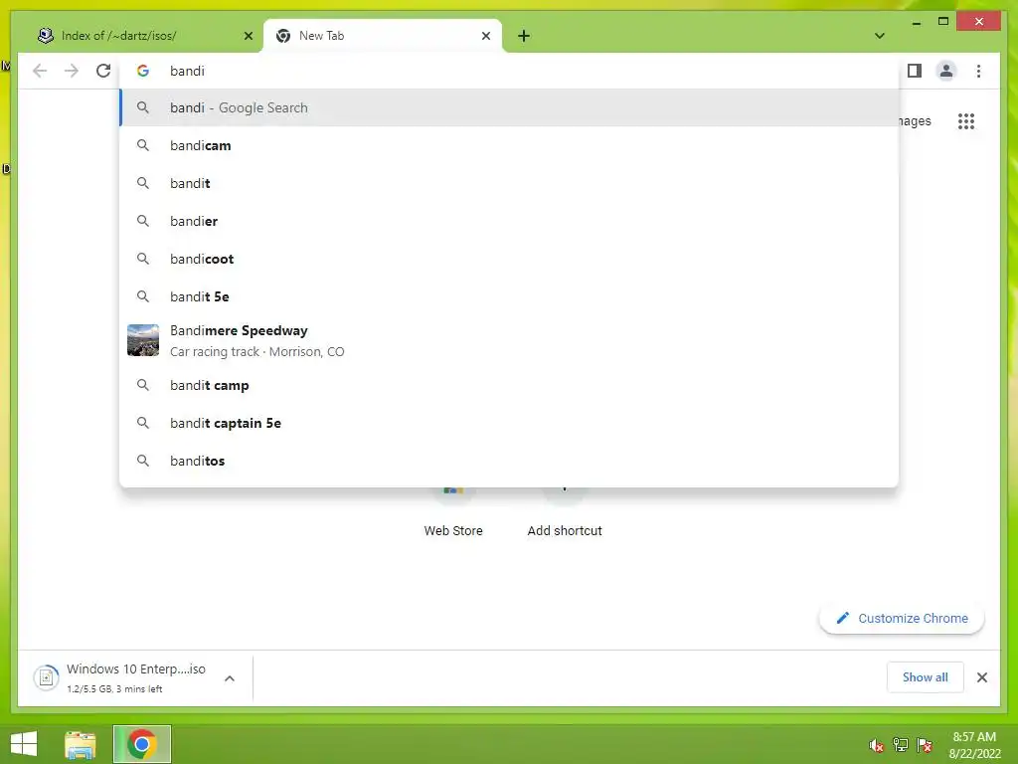Reload the page with the refresh icon
Image resolution: width=1018 pixels, height=764 pixels.
pos(103,71)
